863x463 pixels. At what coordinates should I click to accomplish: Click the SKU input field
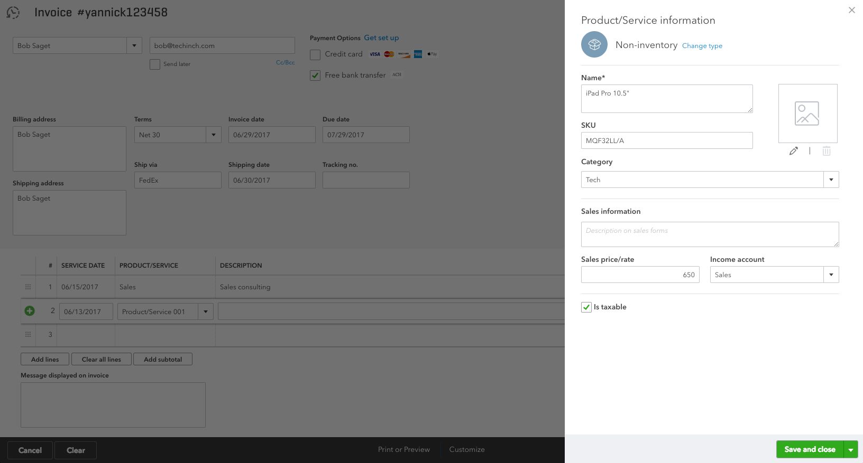(x=666, y=140)
